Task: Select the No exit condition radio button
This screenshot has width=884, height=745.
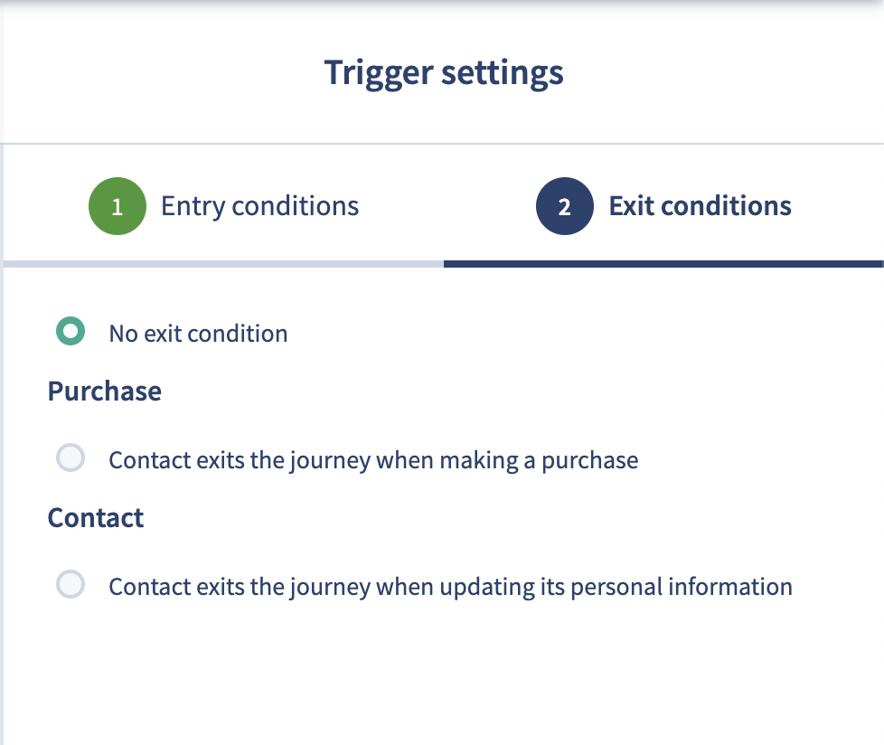Action: point(71,331)
